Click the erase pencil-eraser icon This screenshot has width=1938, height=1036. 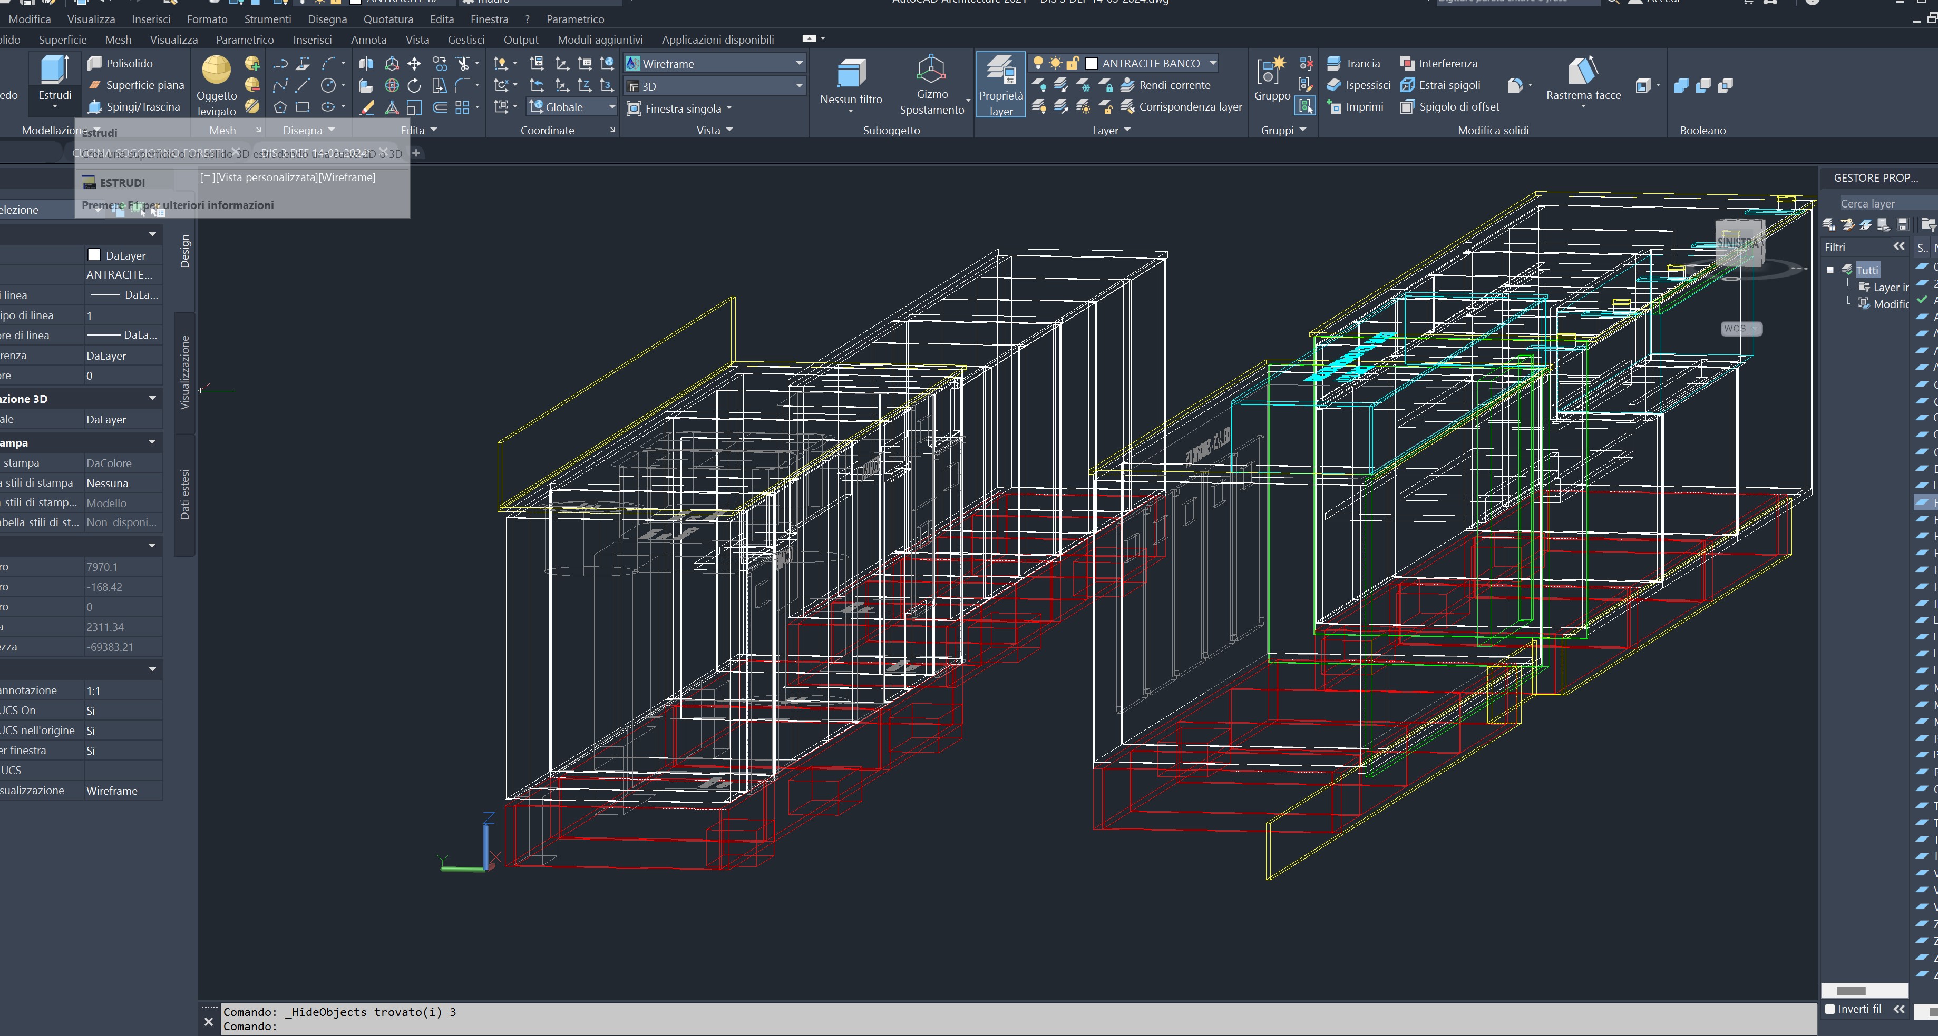(366, 107)
